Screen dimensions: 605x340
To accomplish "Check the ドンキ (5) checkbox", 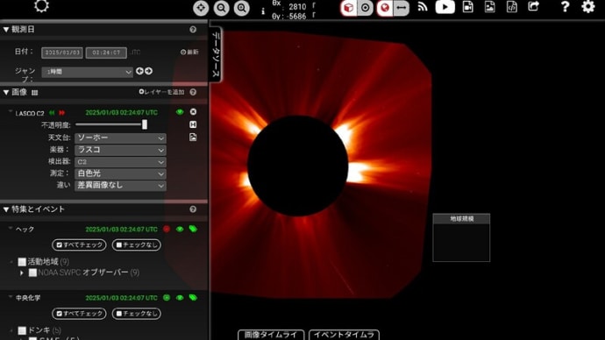I will click(x=22, y=330).
